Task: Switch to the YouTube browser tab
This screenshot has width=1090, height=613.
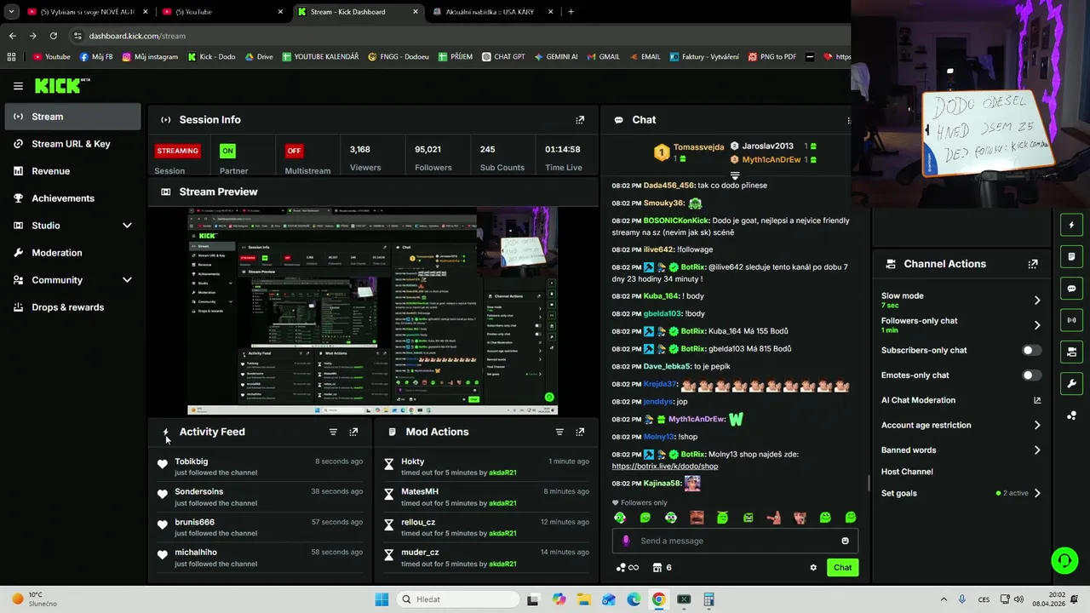Action: pos(223,12)
